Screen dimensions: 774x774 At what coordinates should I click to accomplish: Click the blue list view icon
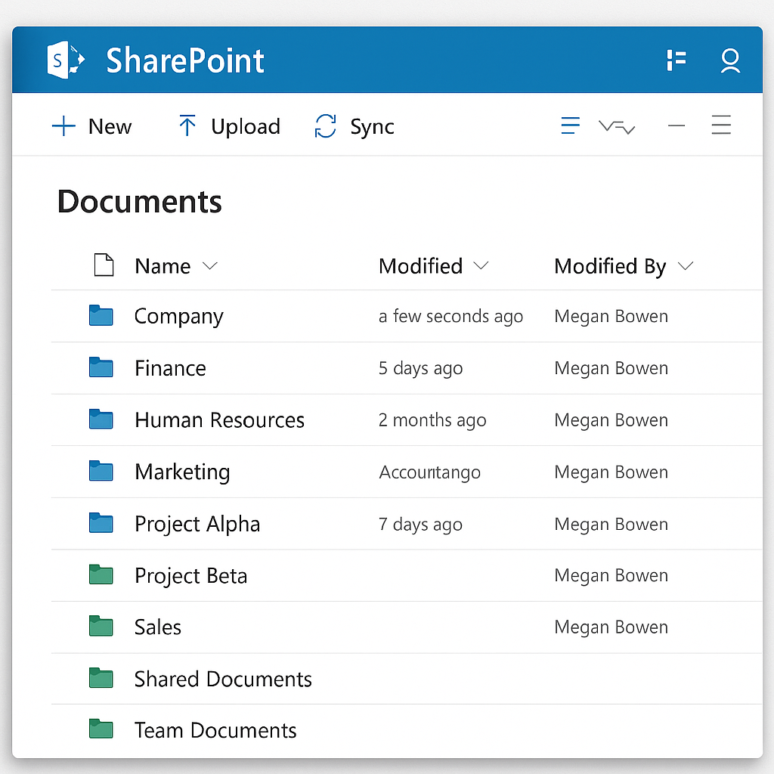point(570,126)
